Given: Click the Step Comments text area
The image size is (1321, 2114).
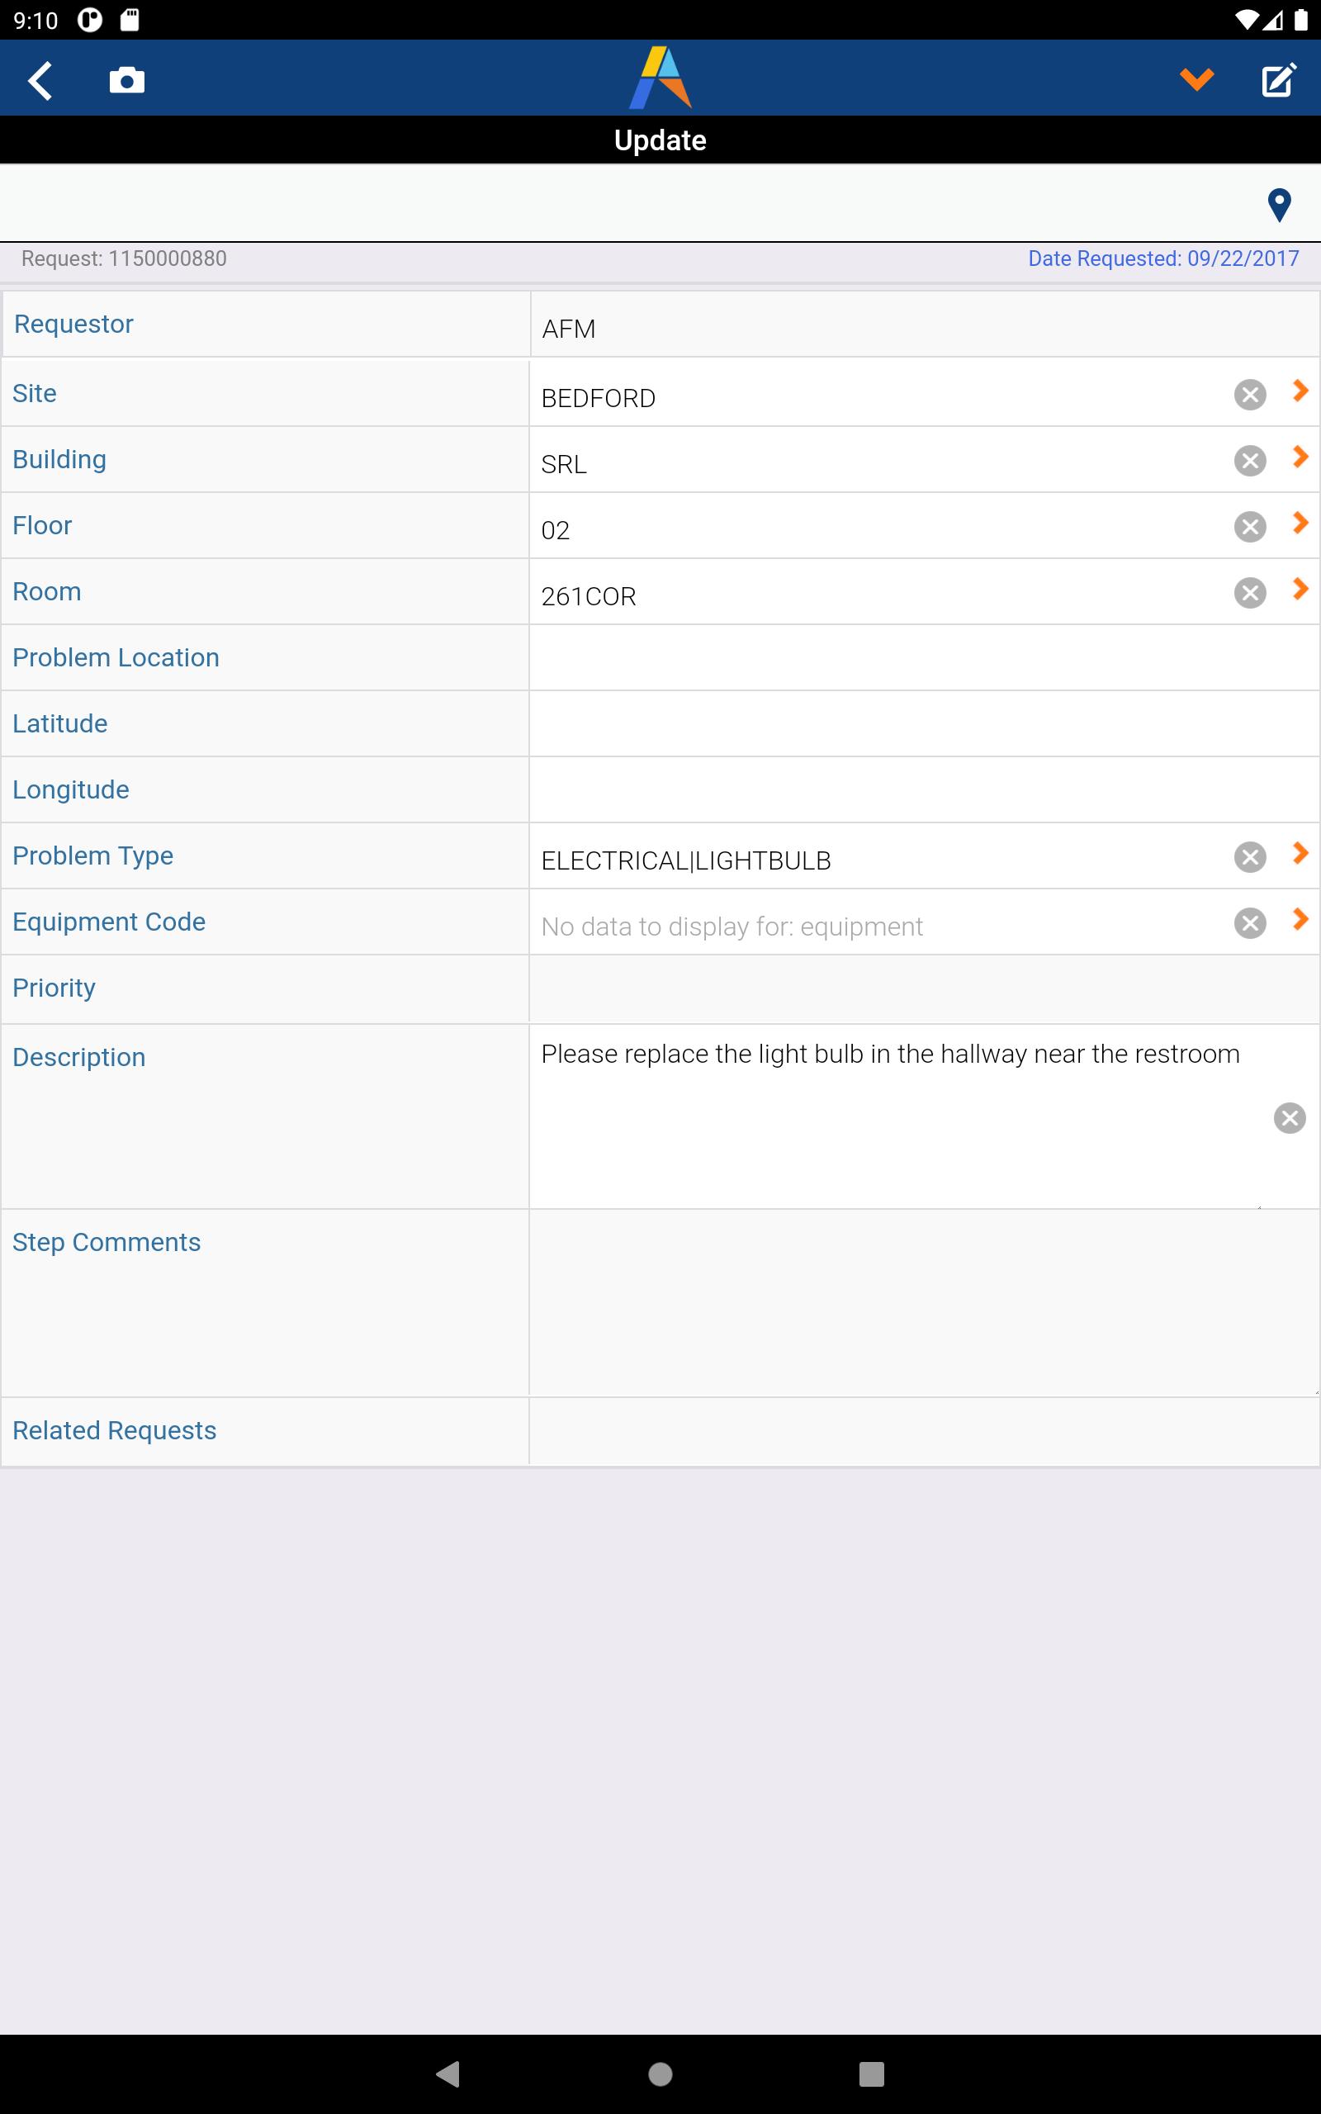Looking at the screenshot, I should (x=924, y=1303).
